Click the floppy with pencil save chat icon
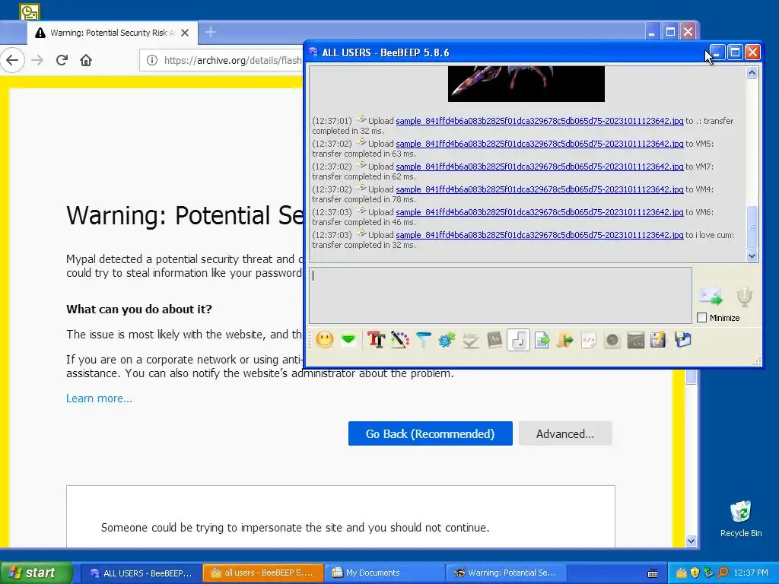 tap(658, 340)
